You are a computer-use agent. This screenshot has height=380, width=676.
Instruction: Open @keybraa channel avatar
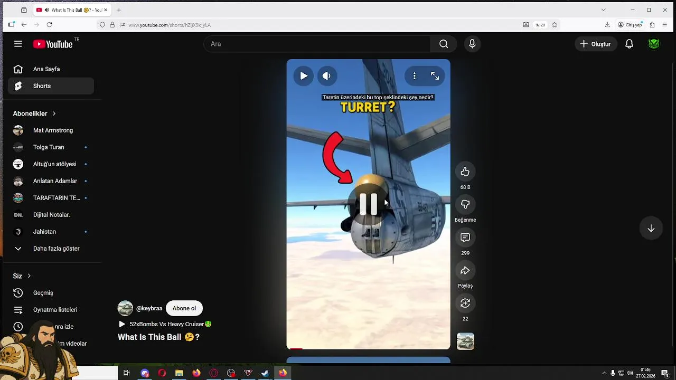pos(125,308)
